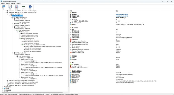The image size is (174, 95).
Task: Click the Samsung Presto S4LY027 SSD icon
Action: coord(24,76)
